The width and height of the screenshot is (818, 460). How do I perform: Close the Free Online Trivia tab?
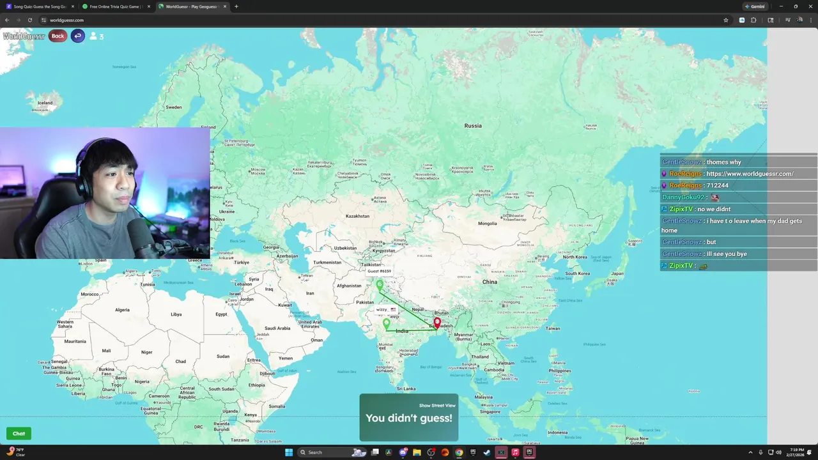pos(149,6)
